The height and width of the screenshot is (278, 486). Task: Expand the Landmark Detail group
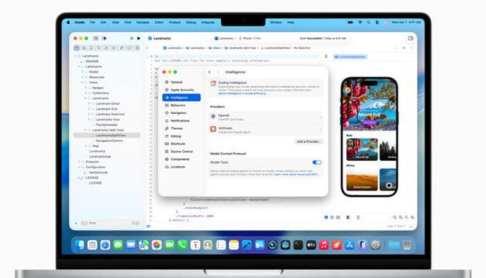(x=90, y=104)
